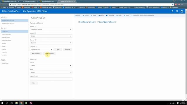Click the horizontal scrollbar at page bottom
187x105 pixels.
[x=91, y=100]
